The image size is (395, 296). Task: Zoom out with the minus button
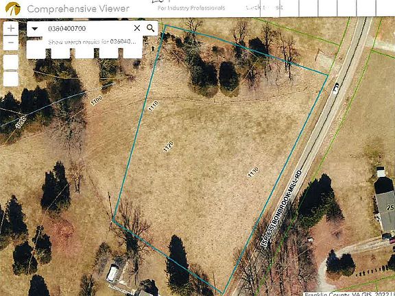click(x=11, y=42)
